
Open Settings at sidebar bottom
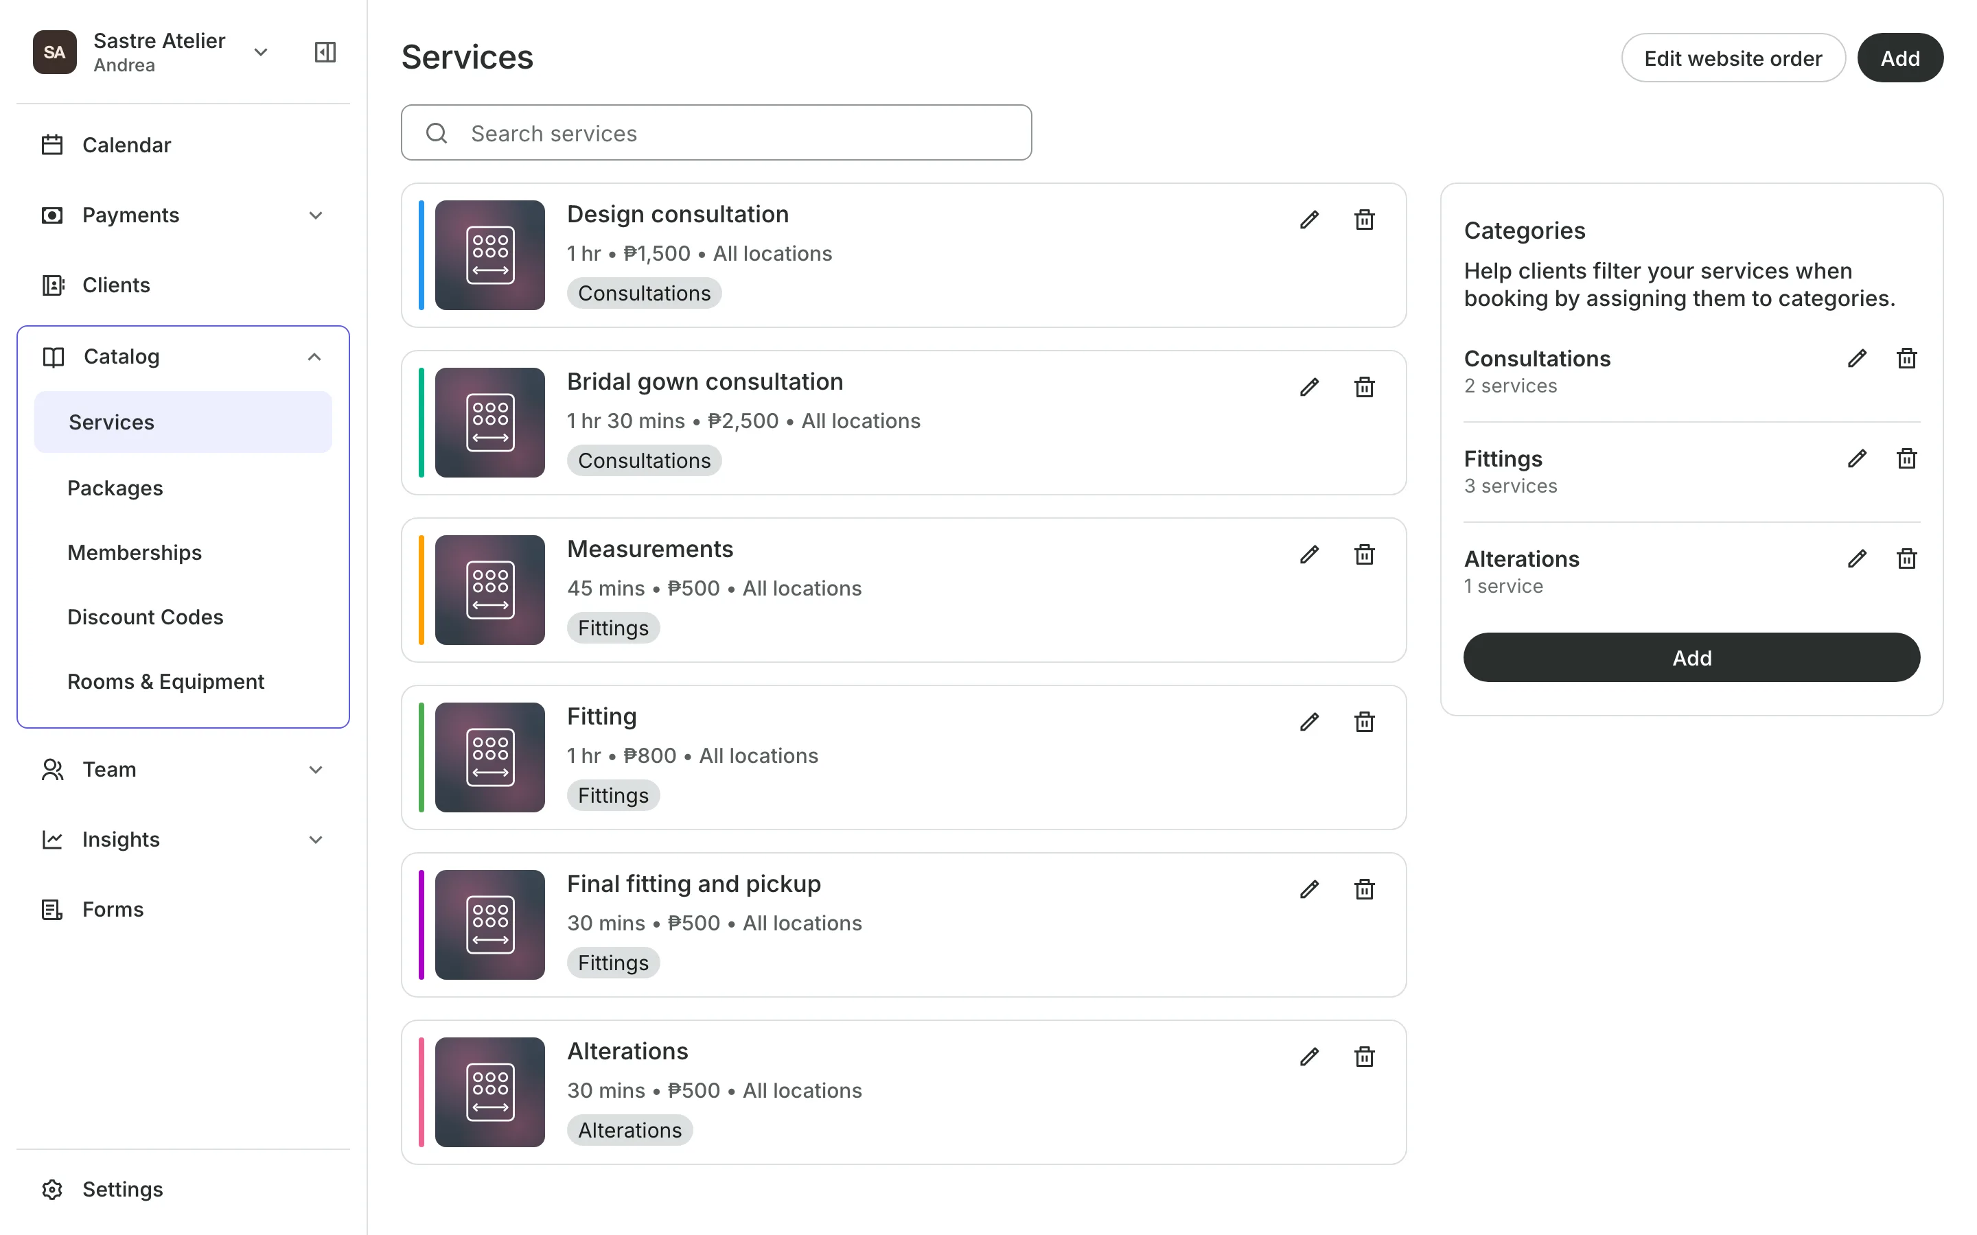coord(183,1190)
